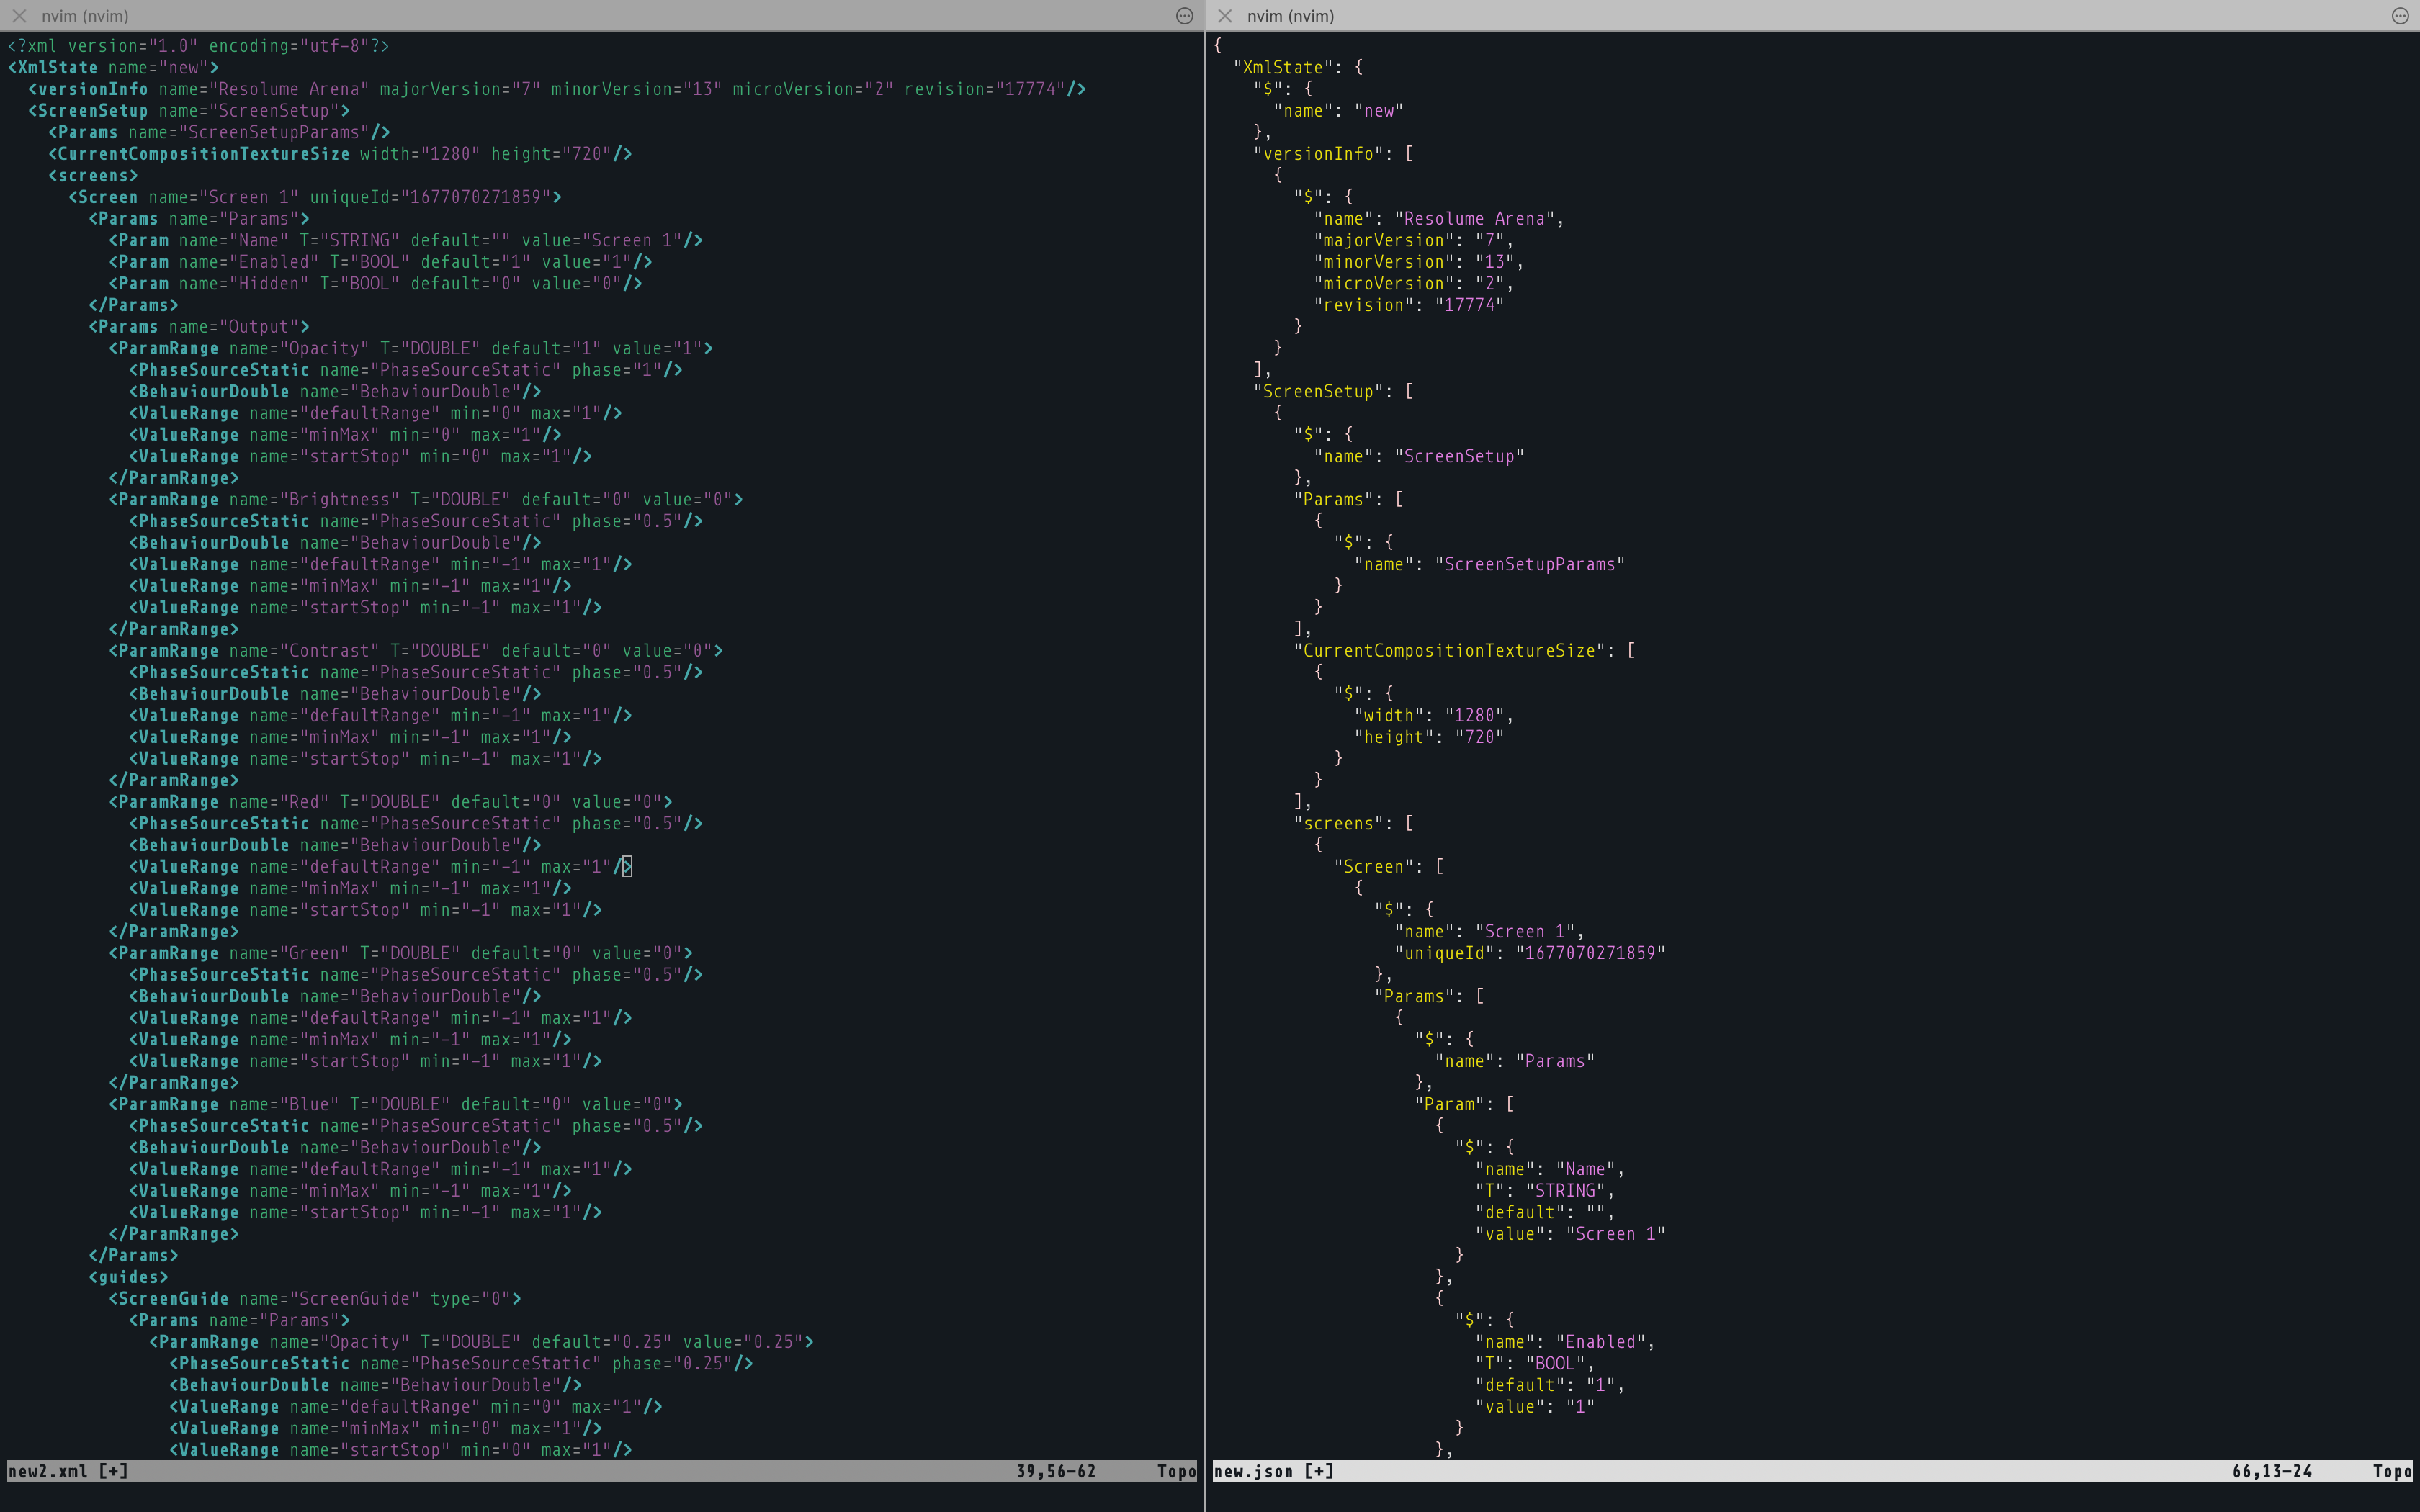Screen dimensions: 2420x1512
Task: Click the "Resolume Arena" JSON string value
Action: pos(1474,218)
